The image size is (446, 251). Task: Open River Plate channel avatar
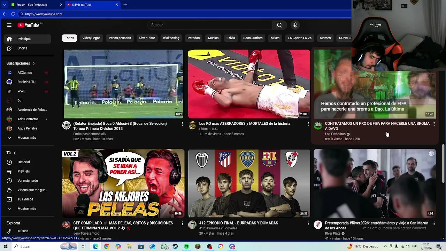tap(318, 225)
